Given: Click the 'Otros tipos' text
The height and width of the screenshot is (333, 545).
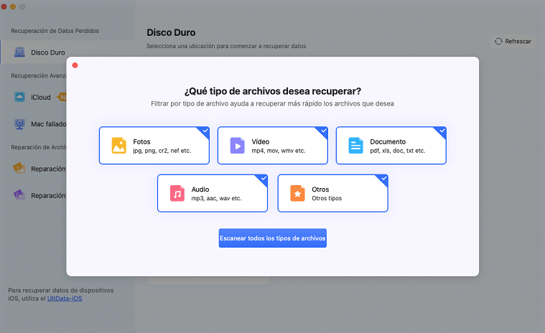Looking at the screenshot, I should 327,198.
